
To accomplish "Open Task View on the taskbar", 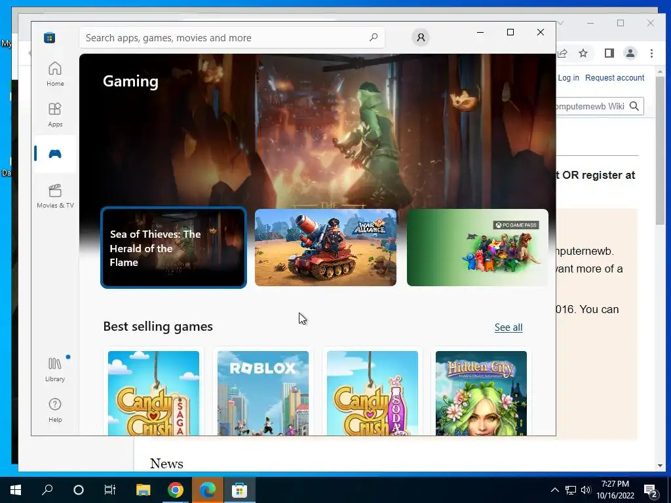I will [x=110, y=490].
